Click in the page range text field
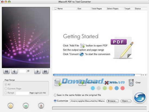Viewport: 149px width, 112px height. pyautogui.click(x=22, y=93)
